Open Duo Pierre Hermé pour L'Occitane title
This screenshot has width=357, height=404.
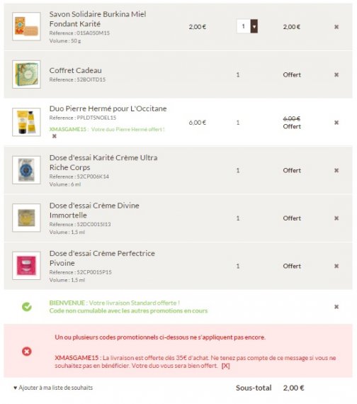coord(108,108)
